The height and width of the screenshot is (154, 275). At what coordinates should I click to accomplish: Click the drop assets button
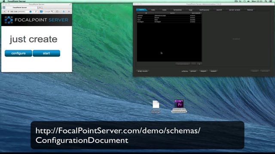point(143,71)
